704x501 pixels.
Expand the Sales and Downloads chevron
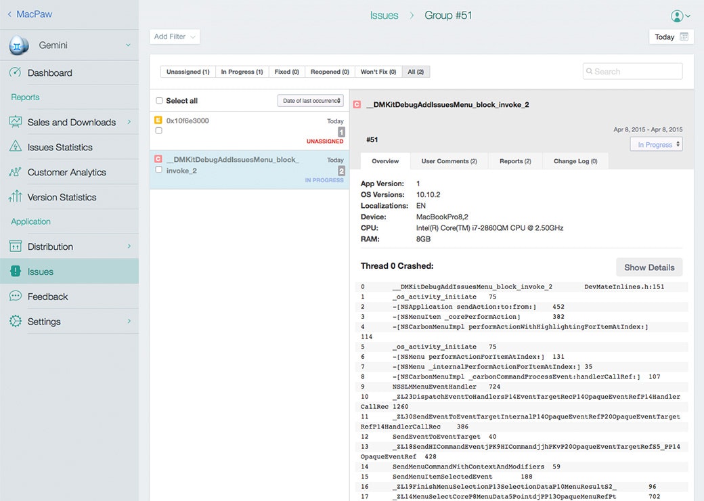pos(129,122)
